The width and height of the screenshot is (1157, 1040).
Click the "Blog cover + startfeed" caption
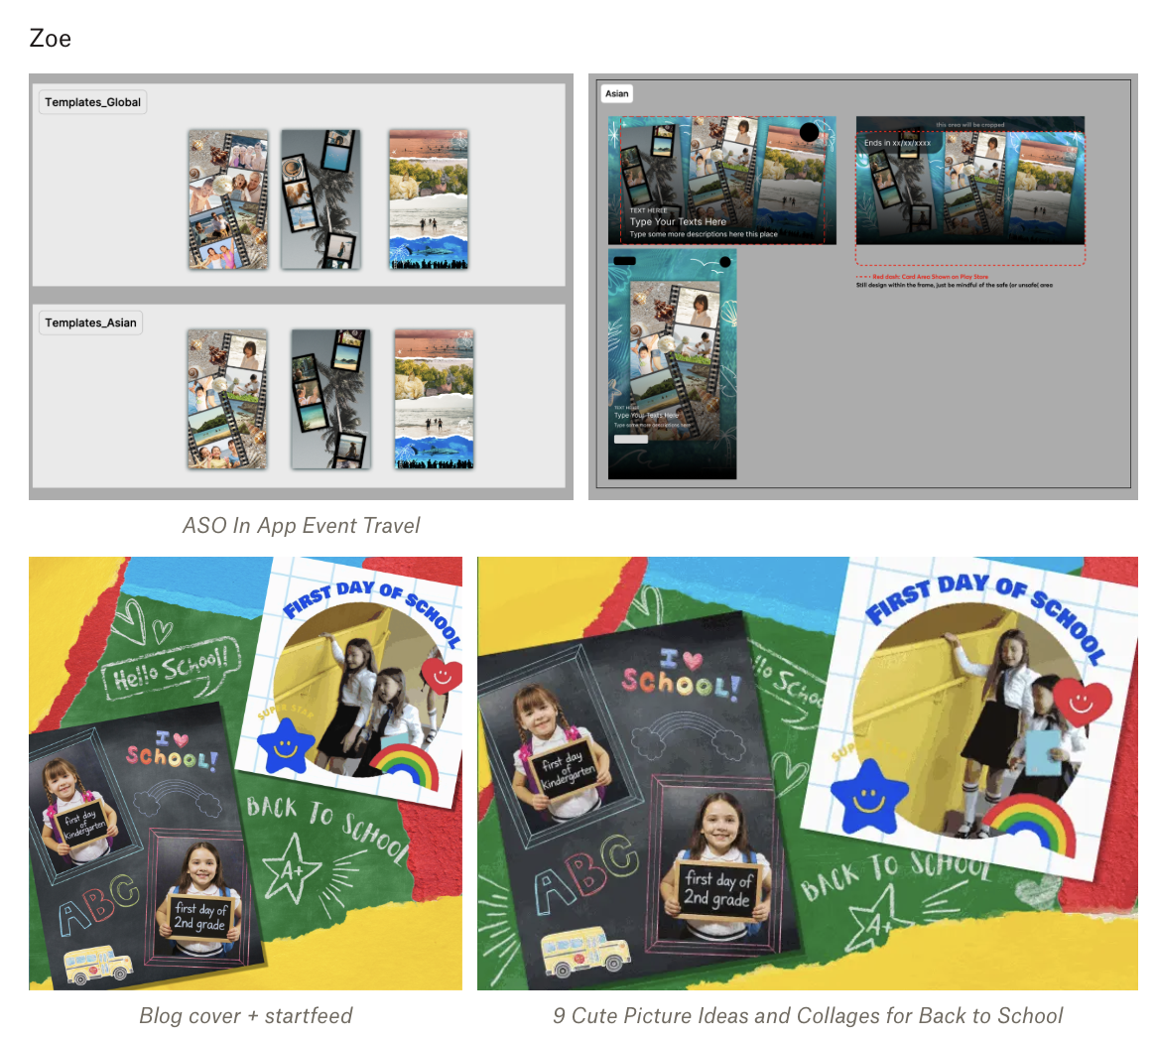(246, 1015)
